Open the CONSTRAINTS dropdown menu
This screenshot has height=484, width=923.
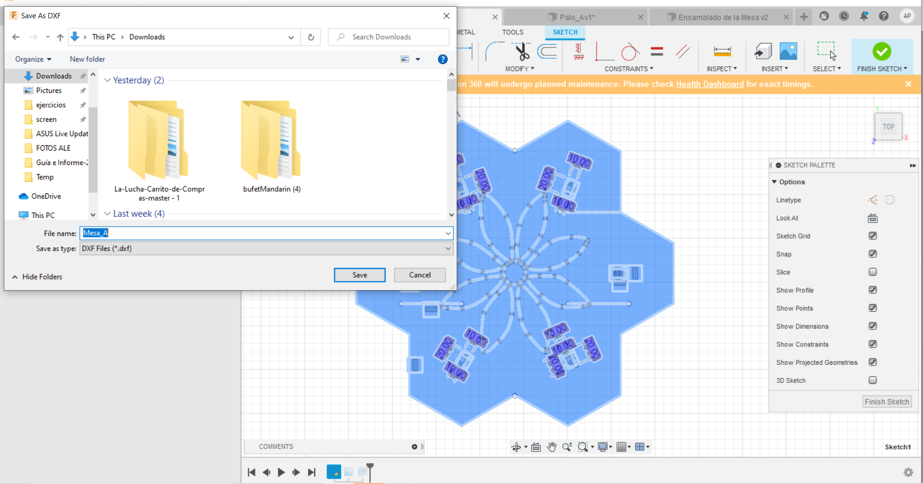point(628,69)
